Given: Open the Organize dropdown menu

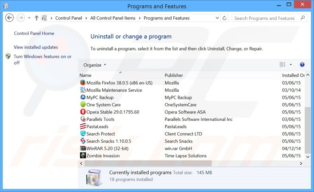Looking at the screenshot, I should (95, 65).
